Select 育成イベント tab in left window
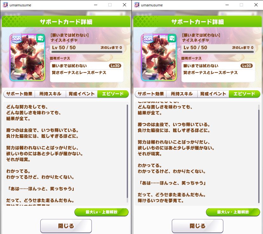Screen dimensions: 263x234 (82, 94)
